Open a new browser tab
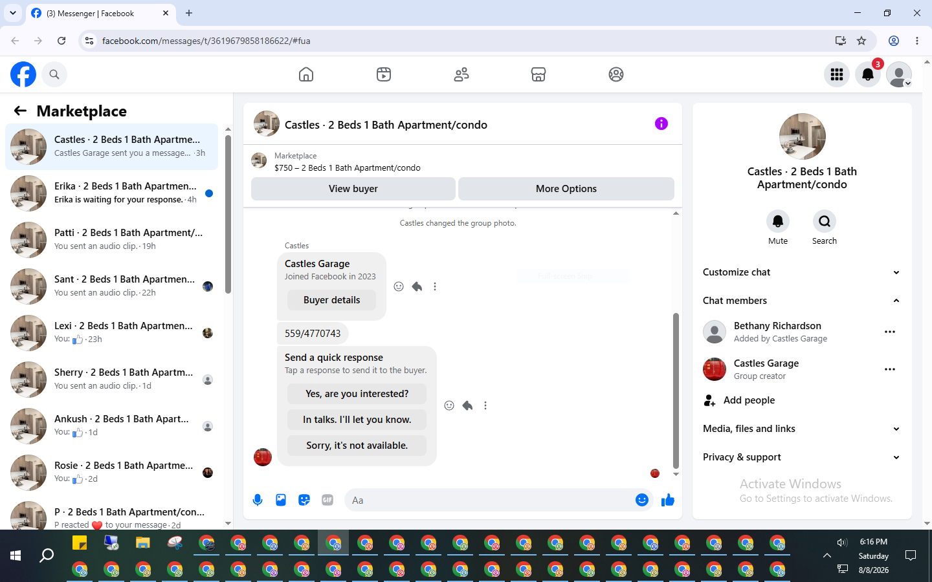The image size is (932, 582). tap(189, 13)
